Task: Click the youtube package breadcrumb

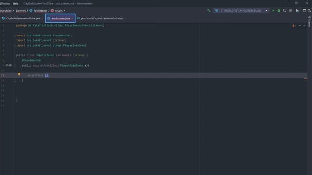Action: point(6,11)
